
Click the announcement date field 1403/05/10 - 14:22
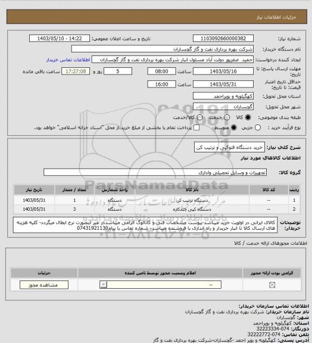(x=60, y=39)
